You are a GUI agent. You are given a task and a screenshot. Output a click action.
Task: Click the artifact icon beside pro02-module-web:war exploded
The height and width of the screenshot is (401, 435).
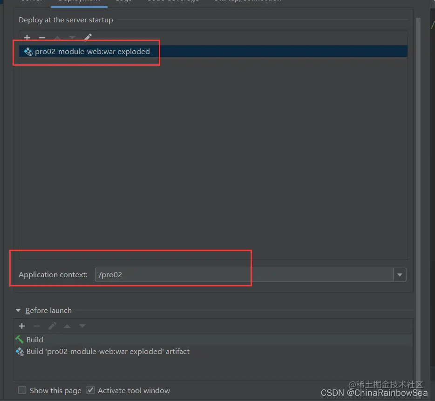point(28,52)
